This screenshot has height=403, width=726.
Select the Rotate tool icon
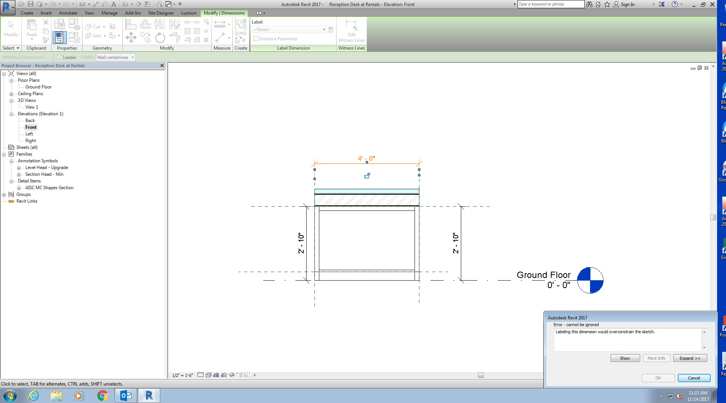pos(160,37)
